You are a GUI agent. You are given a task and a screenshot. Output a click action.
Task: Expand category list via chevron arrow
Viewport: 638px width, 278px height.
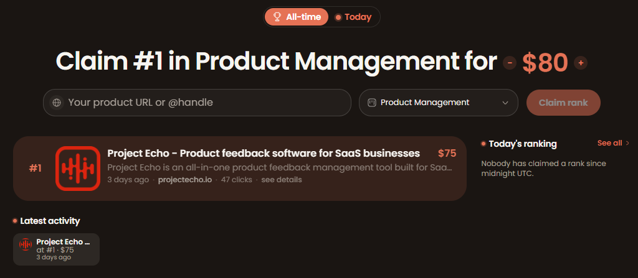coord(505,103)
